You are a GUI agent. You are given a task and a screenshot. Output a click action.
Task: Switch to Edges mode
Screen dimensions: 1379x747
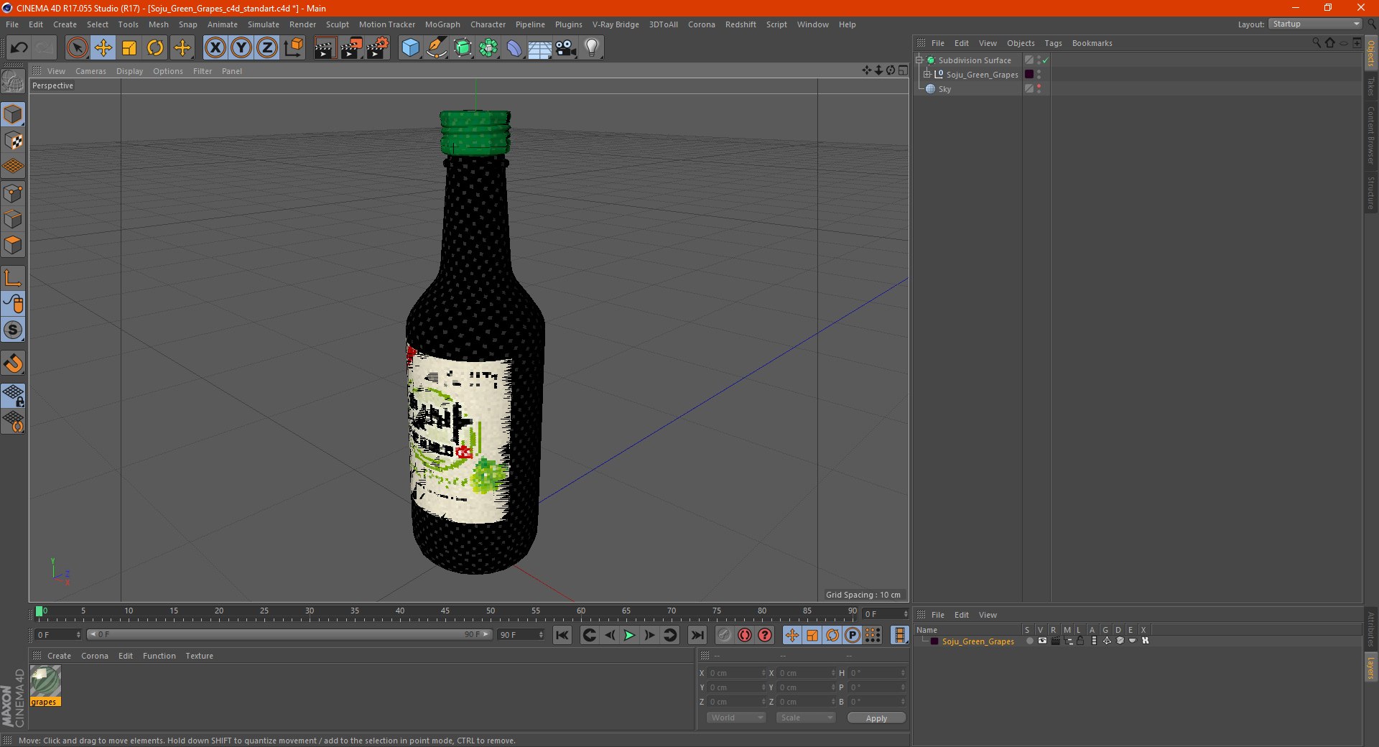point(13,219)
